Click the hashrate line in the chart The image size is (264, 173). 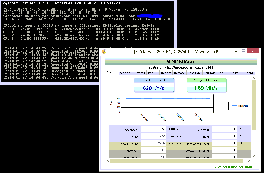tap(168, 98)
